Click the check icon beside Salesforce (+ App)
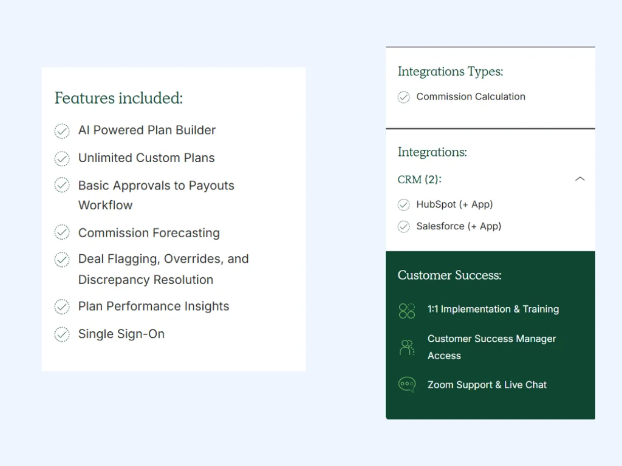Screen dimensions: 622x466 tap(403, 227)
